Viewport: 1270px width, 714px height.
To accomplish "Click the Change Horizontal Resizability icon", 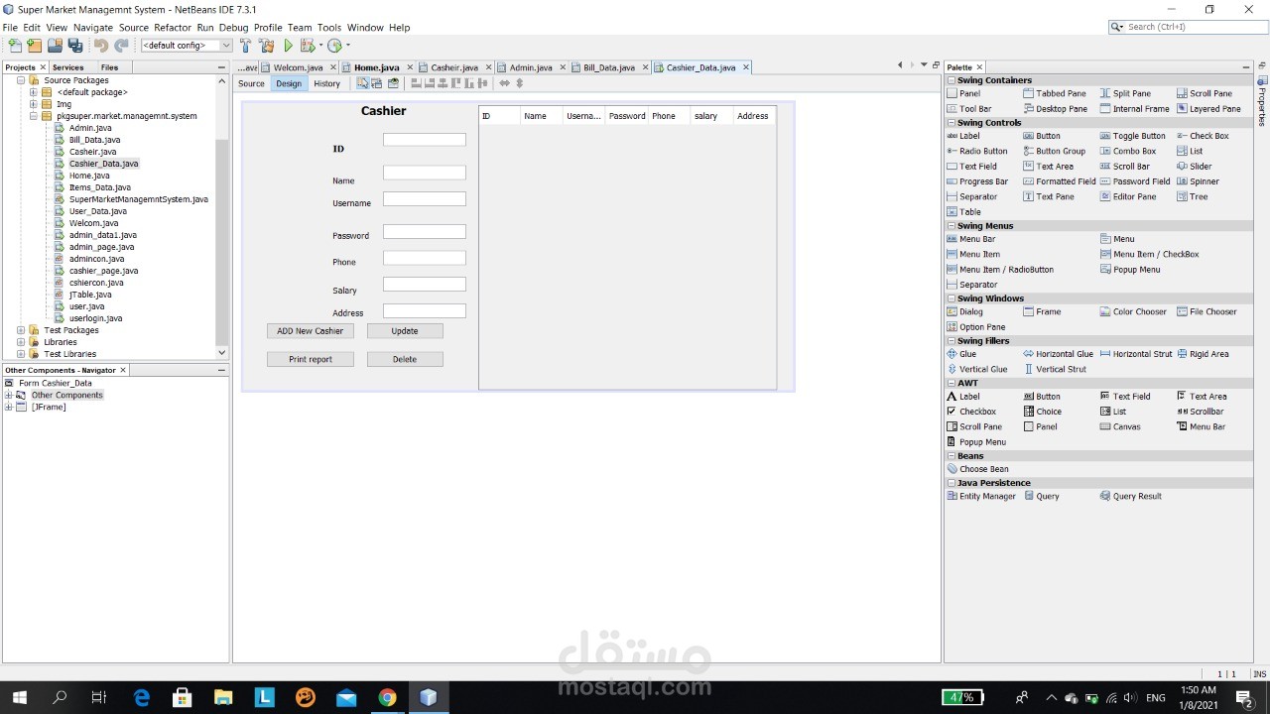I will point(504,83).
